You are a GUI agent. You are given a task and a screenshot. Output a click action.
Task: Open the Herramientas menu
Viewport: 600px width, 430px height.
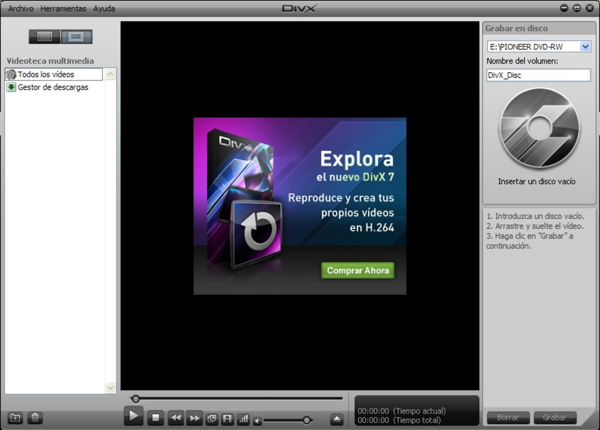(x=63, y=9)
